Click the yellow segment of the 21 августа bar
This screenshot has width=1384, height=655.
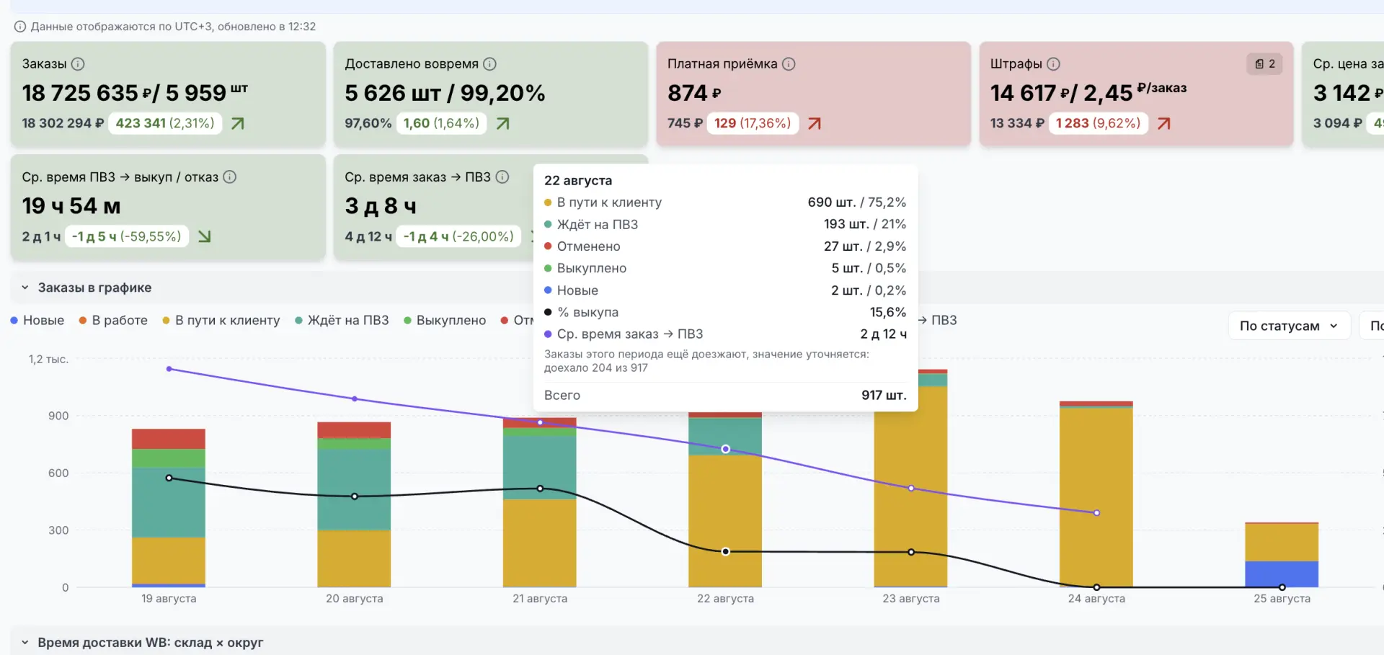point(540,543)
